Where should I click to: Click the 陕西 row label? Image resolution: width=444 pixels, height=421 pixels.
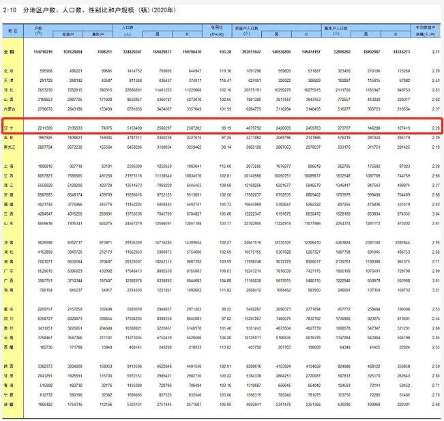click(9, 366)
